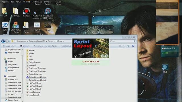The image size is (182, 102).
Task: Open the CodeVisio... desktop folder
Action: pyautogui.click(x=16, y=12)
